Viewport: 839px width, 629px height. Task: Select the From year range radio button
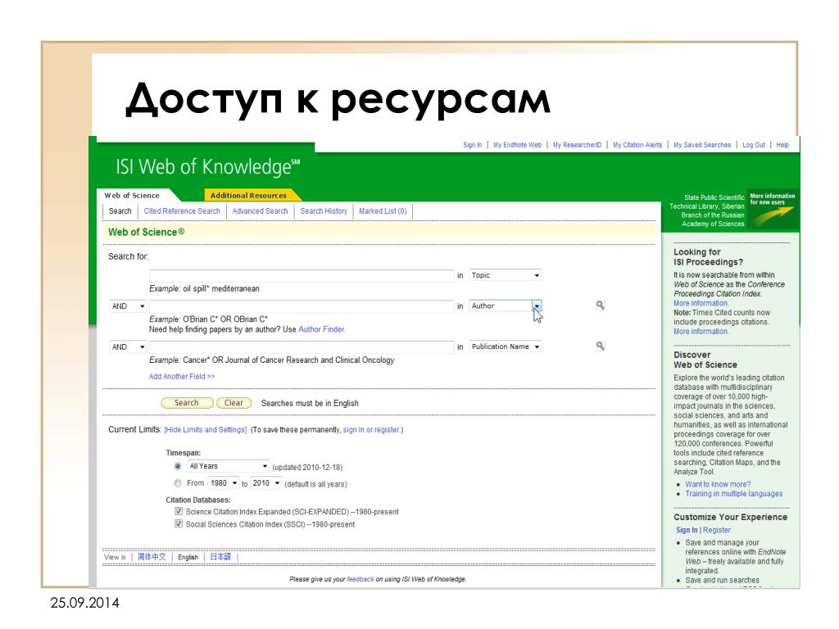click(178, 483)
